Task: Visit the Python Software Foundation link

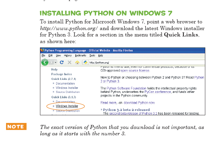Action: (126, 88)
